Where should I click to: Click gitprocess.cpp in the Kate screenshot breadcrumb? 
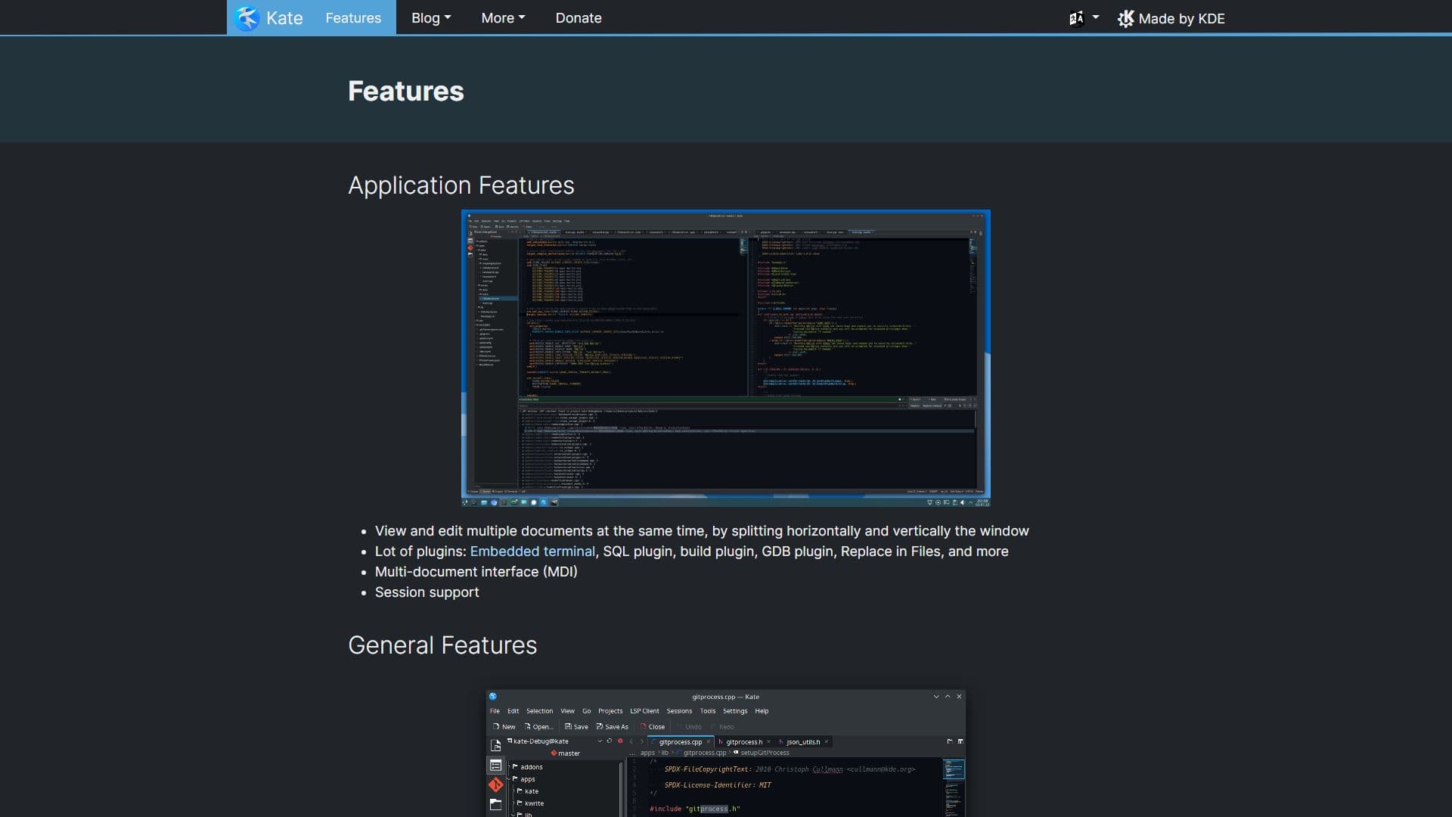705,753
